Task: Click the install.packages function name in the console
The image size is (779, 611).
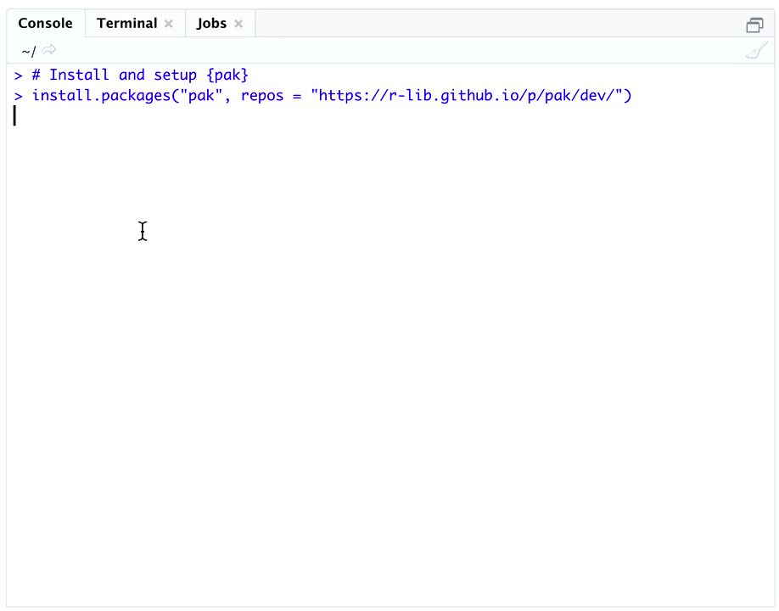Action: pos(101,95)
